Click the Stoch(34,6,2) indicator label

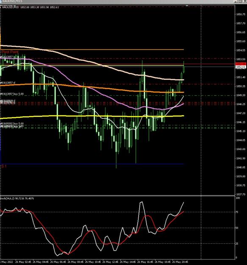17,198
